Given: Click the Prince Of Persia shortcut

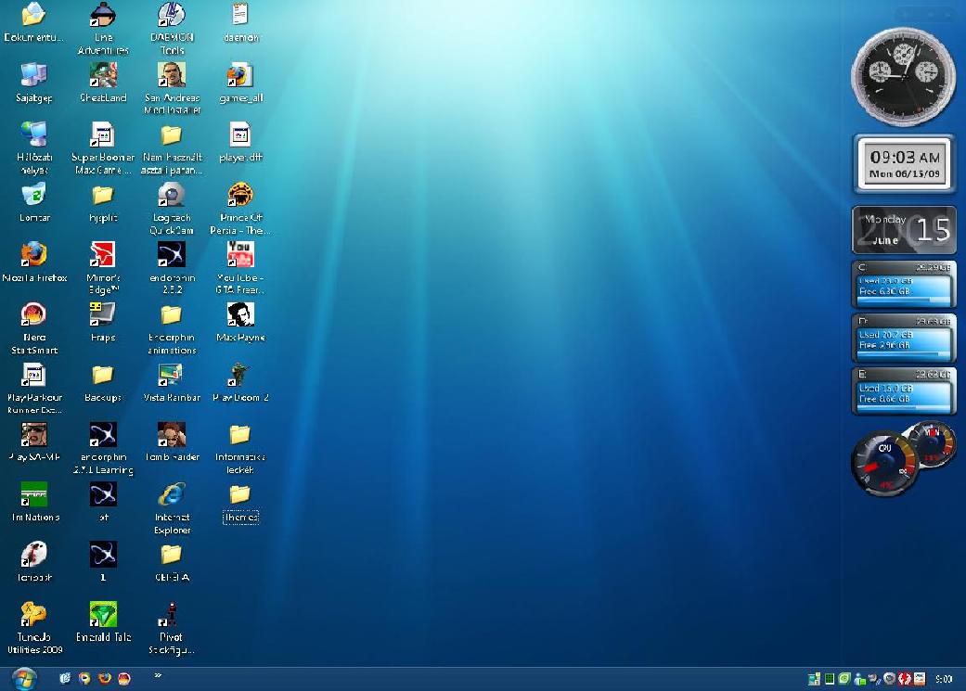Looking at the screenshot, I should point(239,195).
